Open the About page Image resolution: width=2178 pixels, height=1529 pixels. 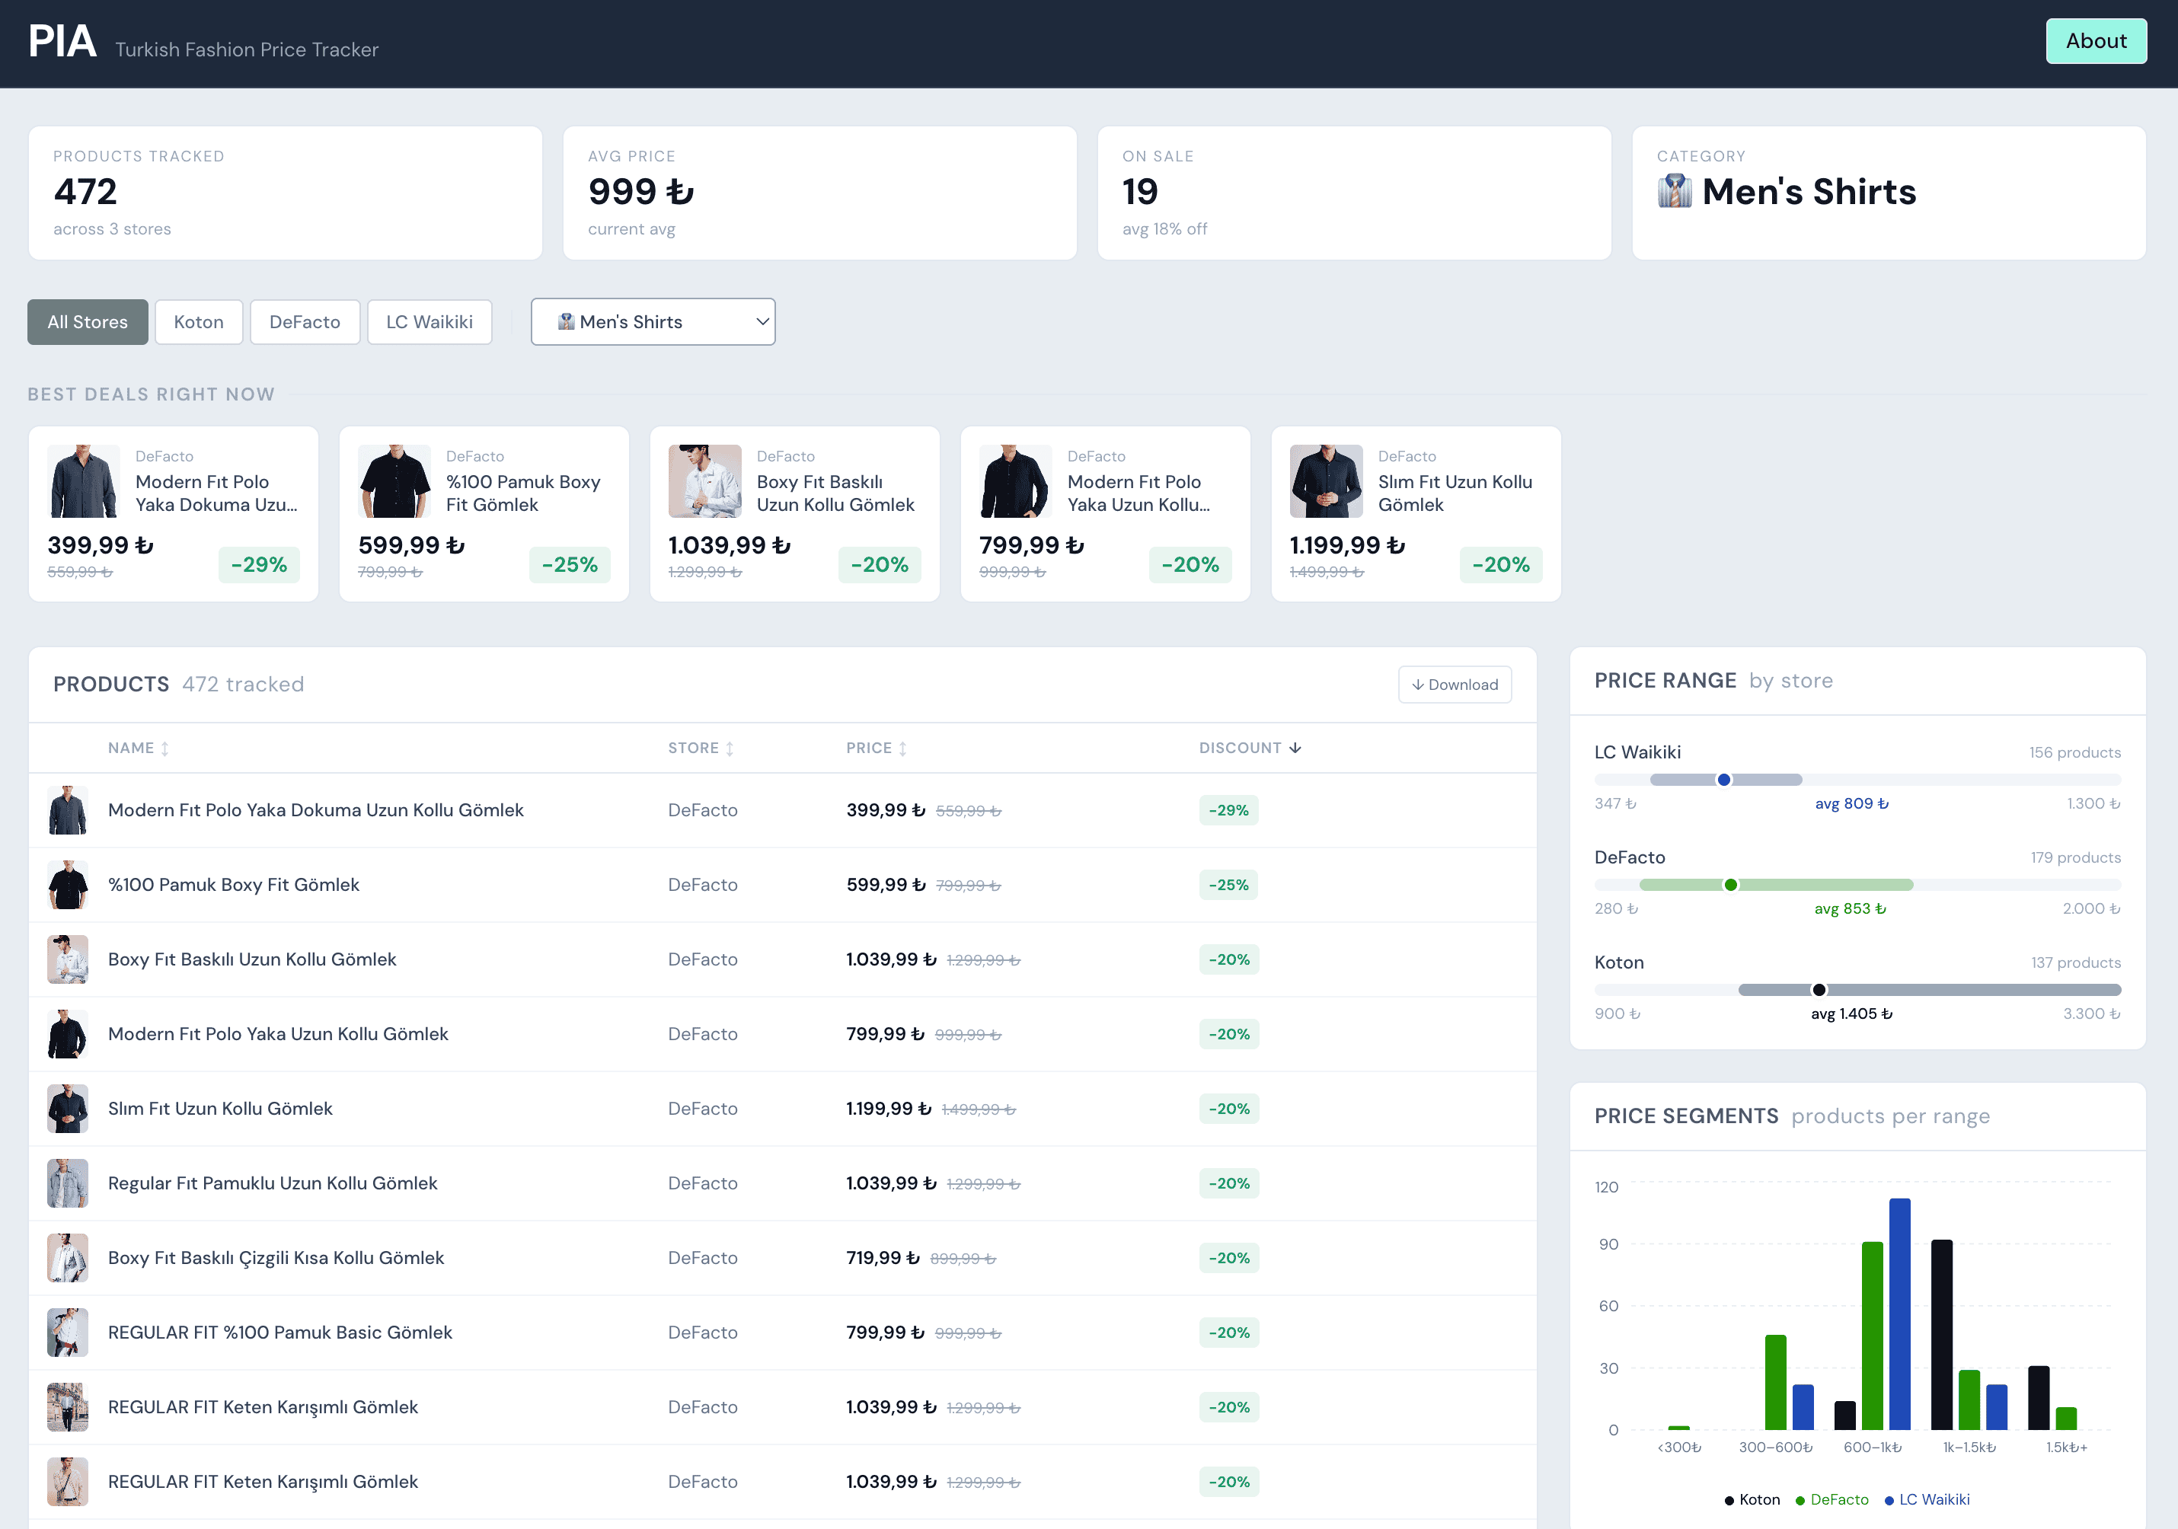click(x=2096, y=41)
